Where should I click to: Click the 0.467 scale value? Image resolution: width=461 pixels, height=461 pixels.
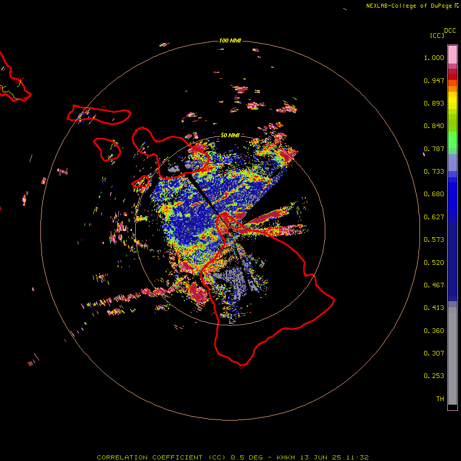pyautogui.click(x=434, y=285)
